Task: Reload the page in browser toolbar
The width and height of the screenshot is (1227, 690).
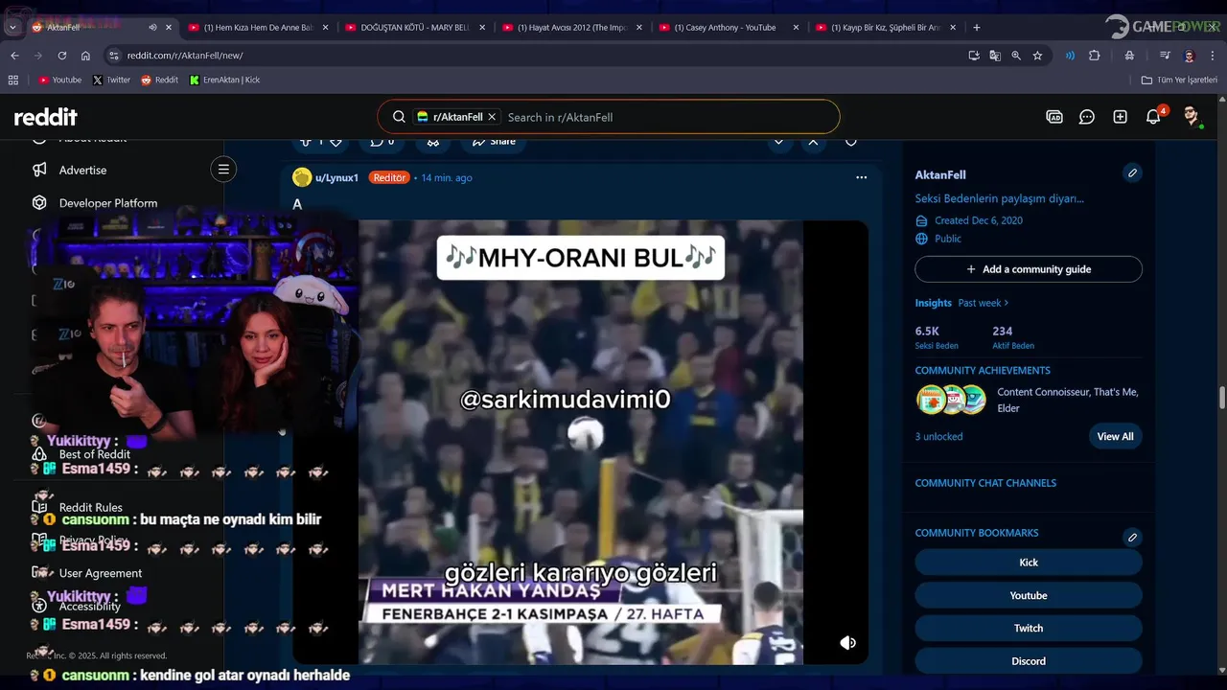Action: pos(62,56)
